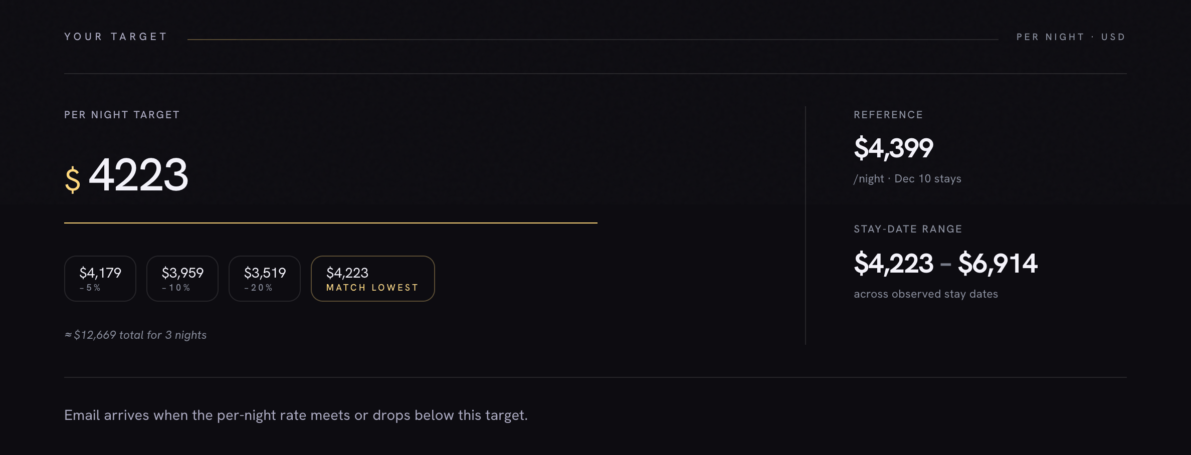Click the $6,914 high end of range
The width and height of the screenshot is (1191, 455).
tap(998, 264)
